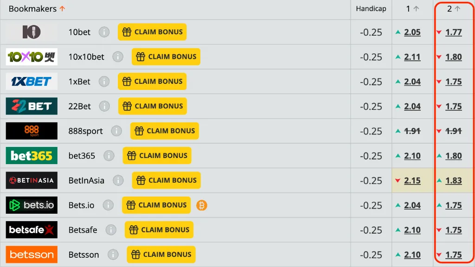Click the BetInAsia info icon

pyautogui.click(x=118, y=181)
